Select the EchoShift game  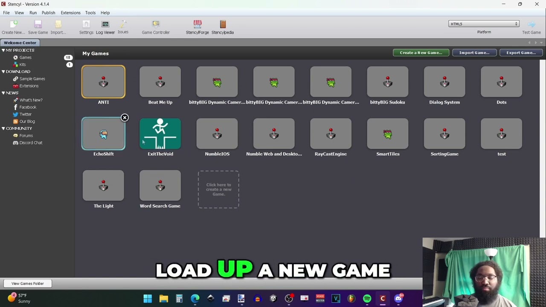point(103,134)
